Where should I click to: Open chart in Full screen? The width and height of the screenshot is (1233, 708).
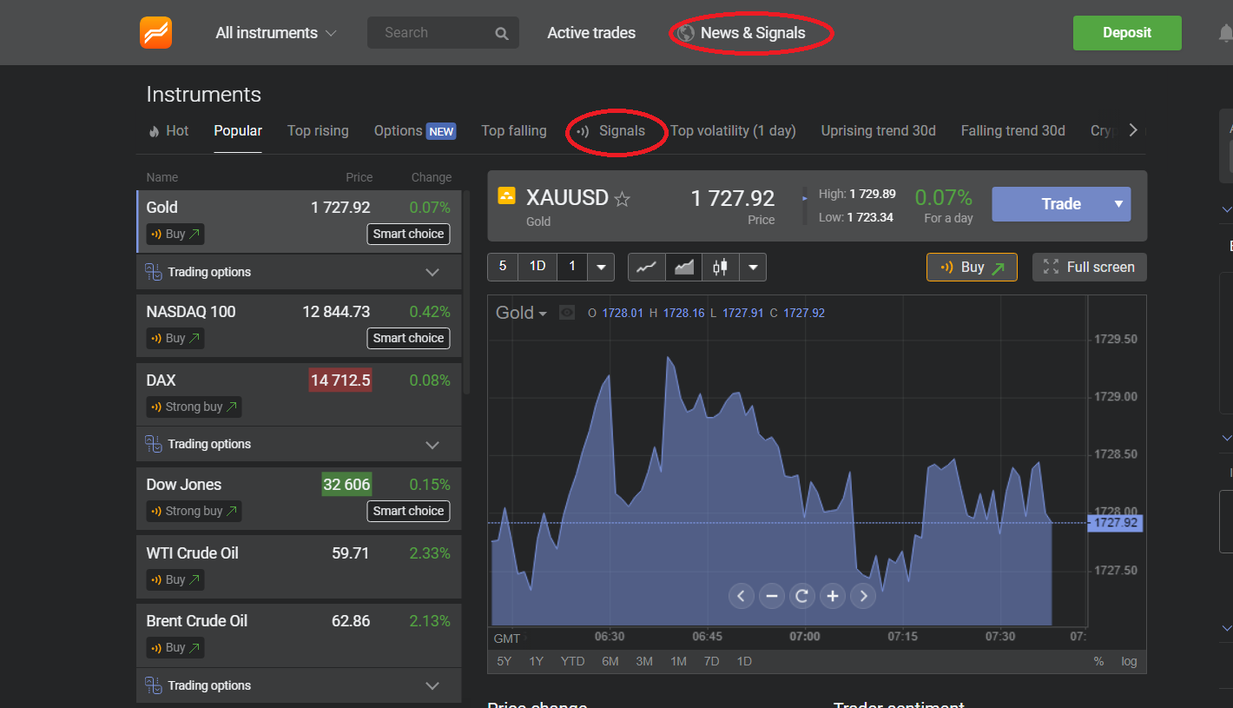point(1089,268)
